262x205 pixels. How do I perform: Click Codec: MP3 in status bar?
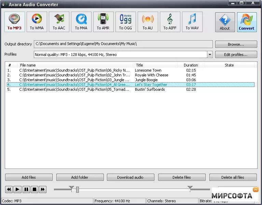[47, 201]
